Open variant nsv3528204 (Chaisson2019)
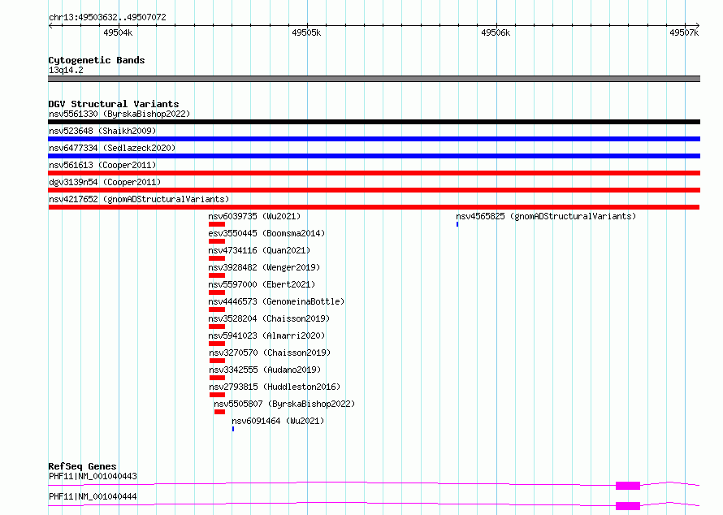The width and height of the screenshot is (723, 515). coord(269,318)
